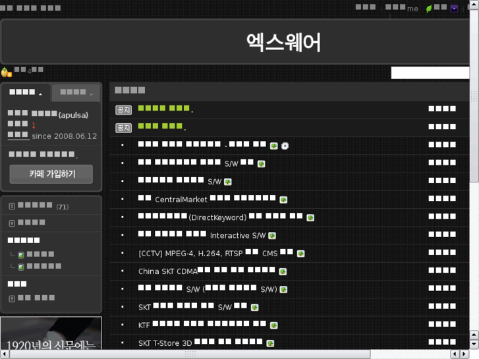
Task: Open the [CCTV] MPEG-4, H.264, RTSP post
Action: click(x=215, y=253)
